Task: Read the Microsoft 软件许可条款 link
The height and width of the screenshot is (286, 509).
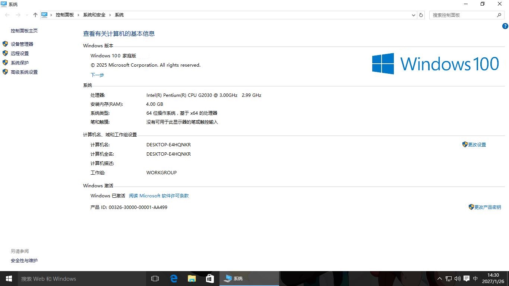Action: [159, 196]
